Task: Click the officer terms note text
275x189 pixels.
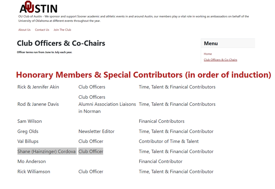Action: coord(45,52)
